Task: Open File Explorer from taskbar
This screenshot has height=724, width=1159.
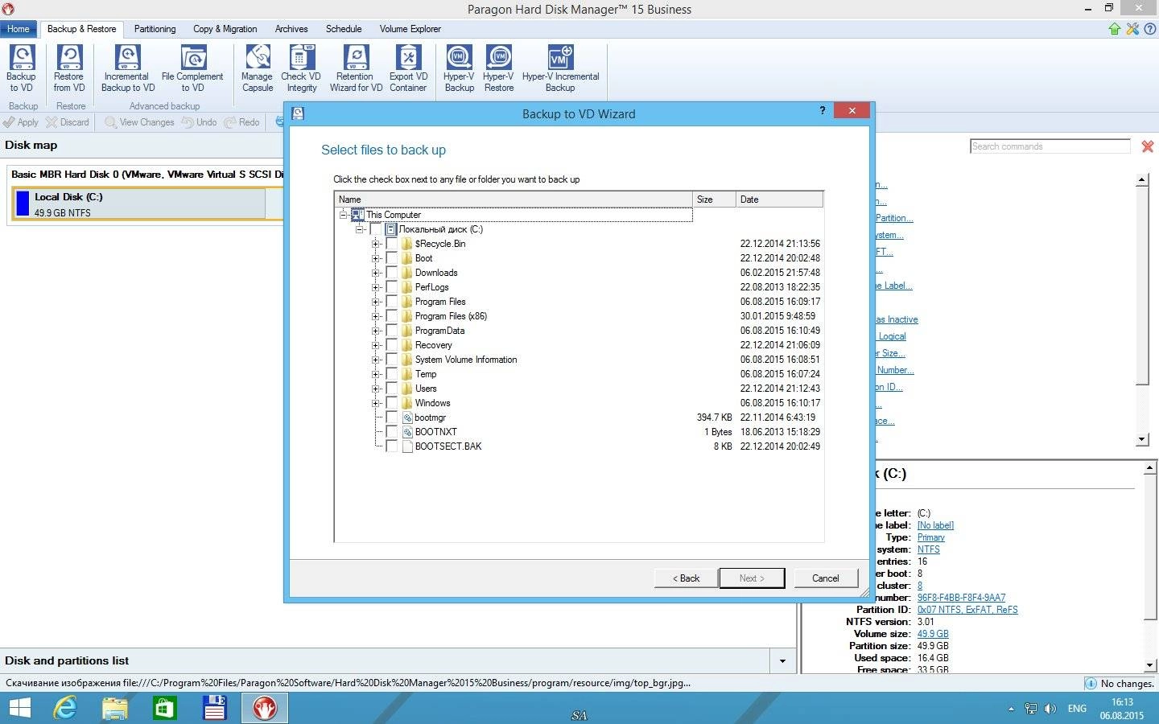Action: [x=115, y=708]
